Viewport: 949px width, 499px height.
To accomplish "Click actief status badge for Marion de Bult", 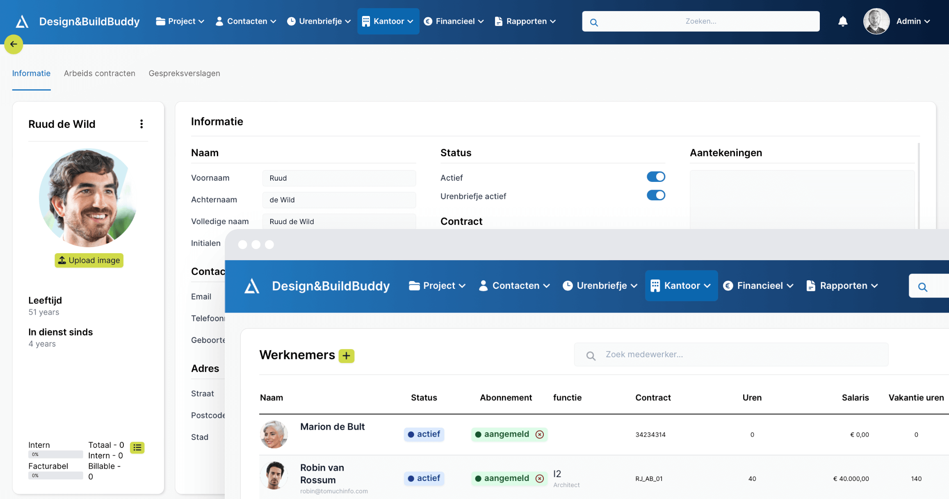I will coord(424,434).
